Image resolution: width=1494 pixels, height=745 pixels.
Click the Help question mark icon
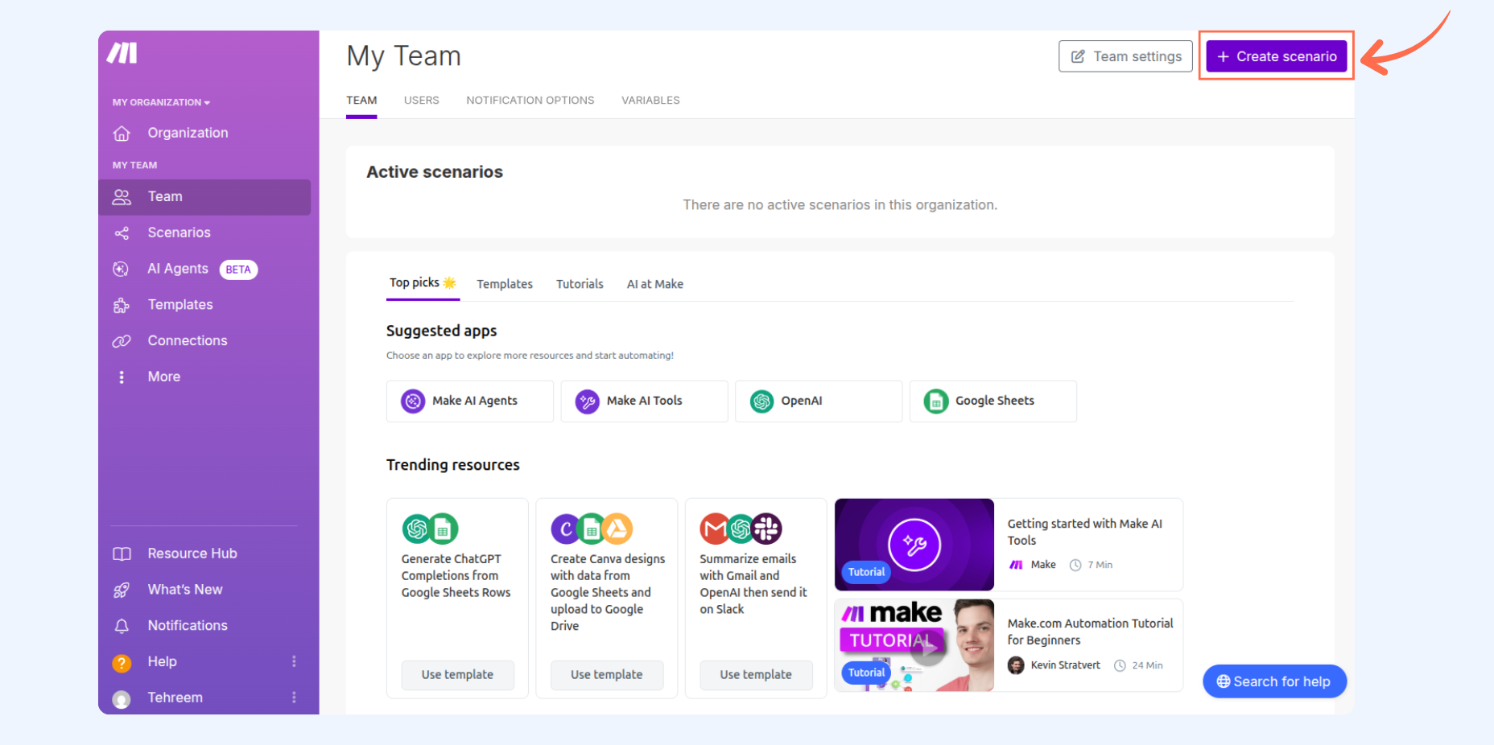pos(122,663)
